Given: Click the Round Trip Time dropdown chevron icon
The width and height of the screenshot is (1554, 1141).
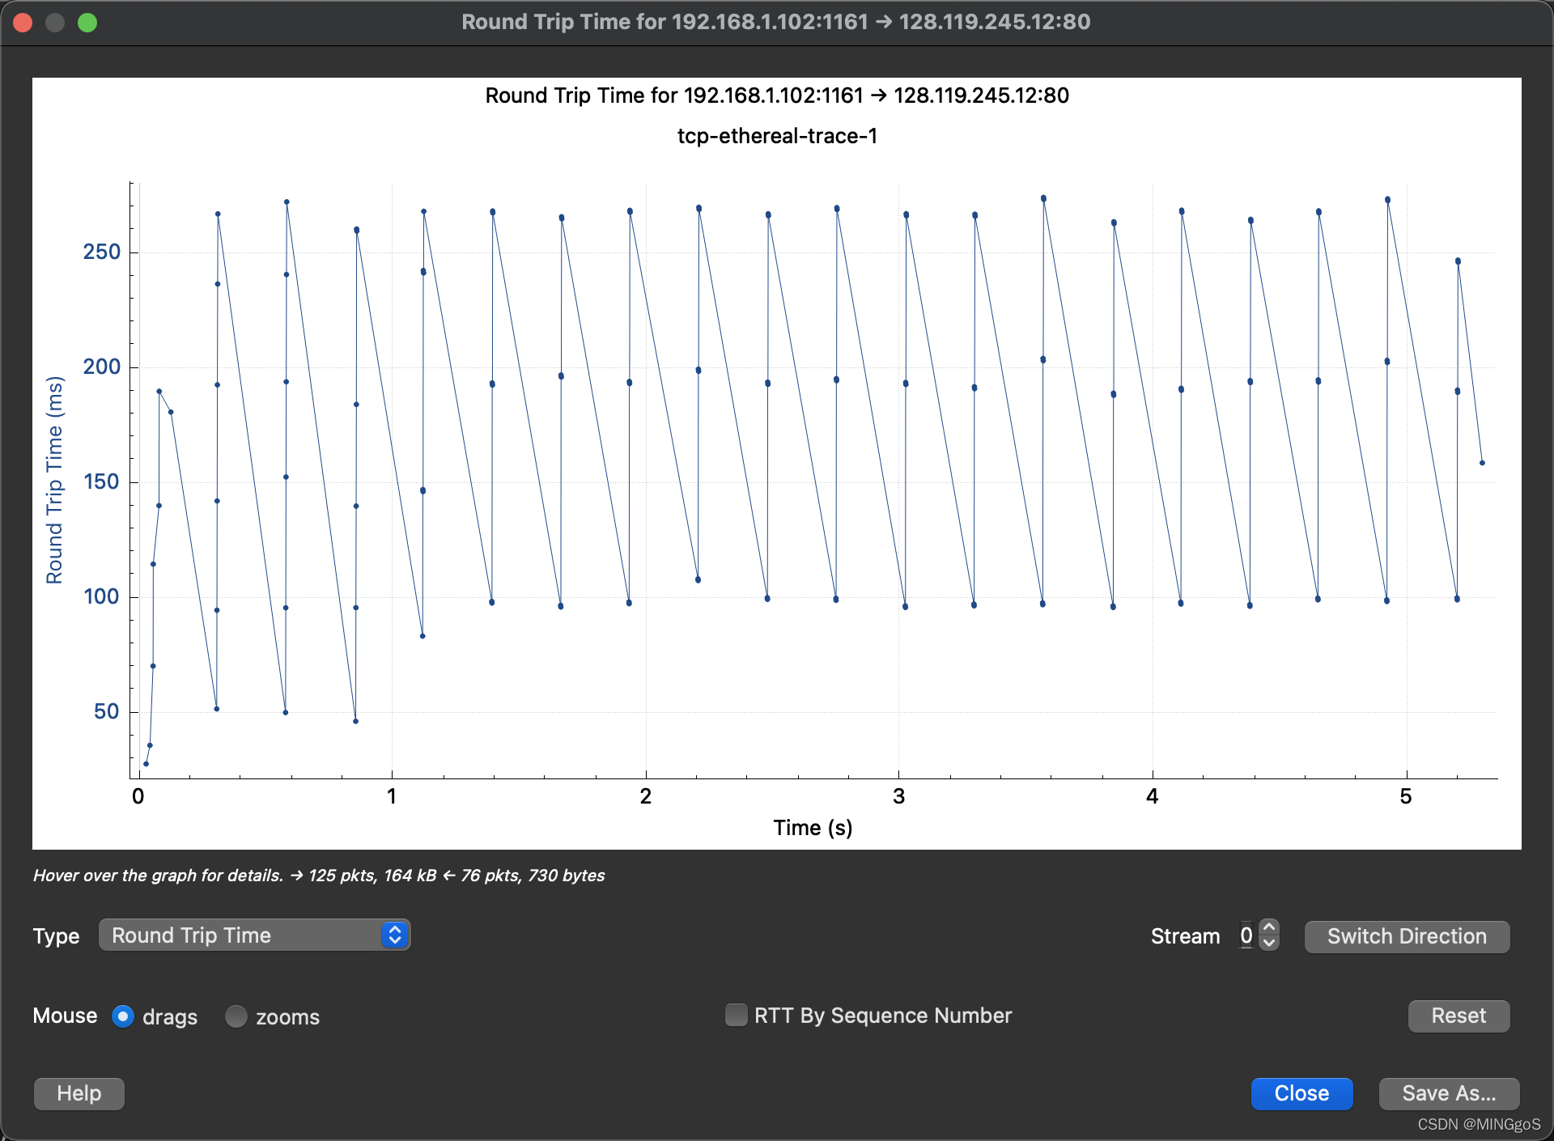Looking at the screenshot, I should coord(395,935).
